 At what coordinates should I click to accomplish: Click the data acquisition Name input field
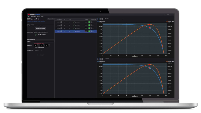pyautogui.click(x=44, y=41)
